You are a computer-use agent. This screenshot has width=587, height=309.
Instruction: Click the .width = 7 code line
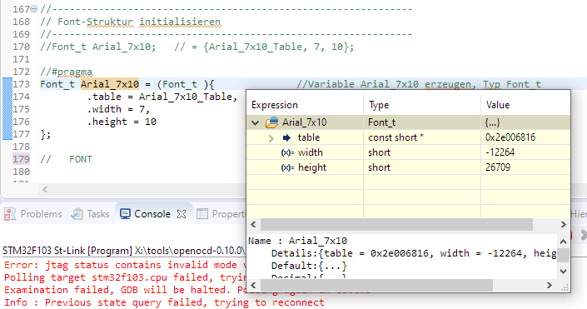tap(118, 109)
